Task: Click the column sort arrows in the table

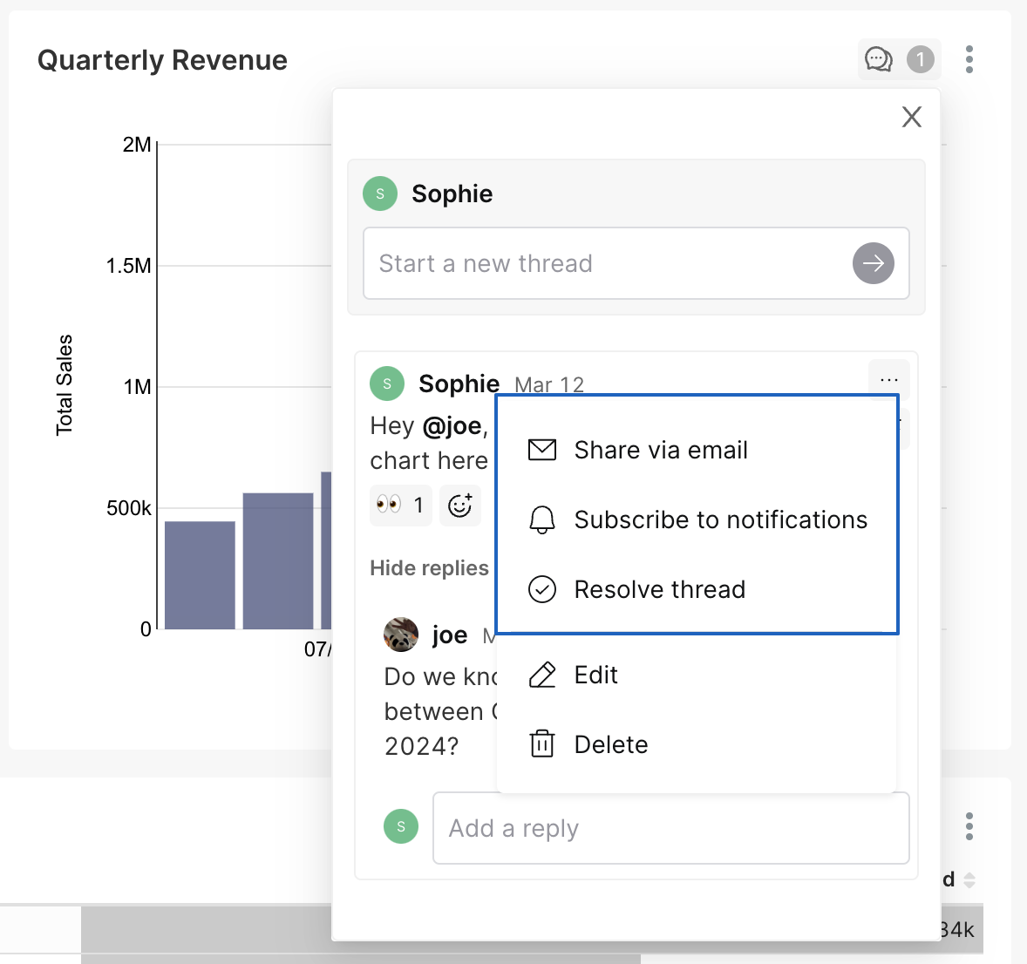Action: [969, 879]
